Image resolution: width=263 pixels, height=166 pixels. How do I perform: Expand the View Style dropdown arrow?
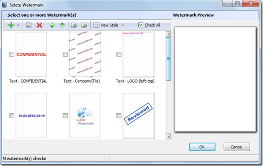coord(123,25)
